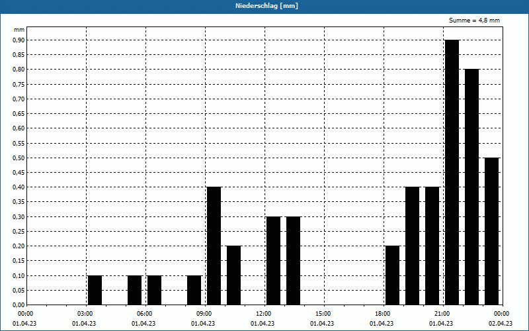The image size is (529, 331).
Task: Click the 09:00 time label
Action: [206, 314]
